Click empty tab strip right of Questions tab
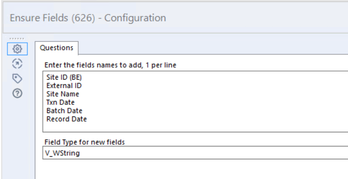348x179 pixels. [x=215, y=48]
